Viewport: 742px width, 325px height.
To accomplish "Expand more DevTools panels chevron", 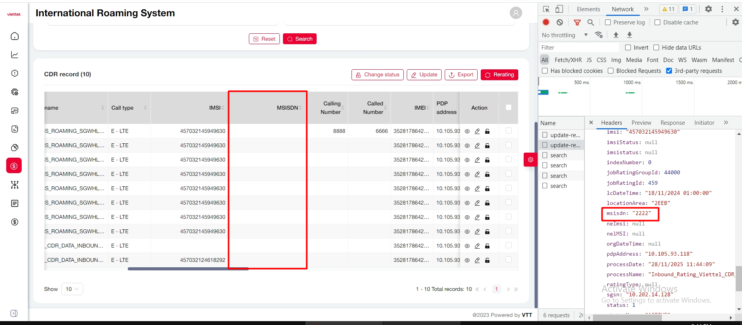I will tap(646, 9).
